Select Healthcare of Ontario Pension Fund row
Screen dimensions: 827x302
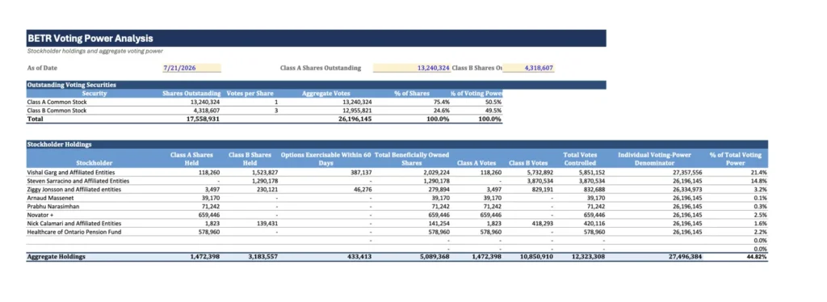click(397, 232)
